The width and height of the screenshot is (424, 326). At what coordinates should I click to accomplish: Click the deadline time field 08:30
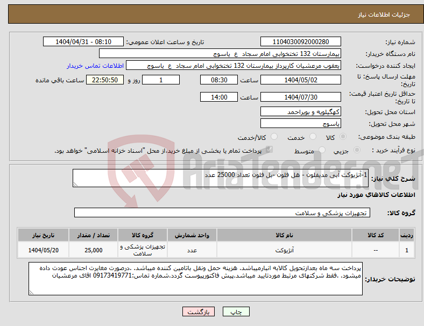[219, 80]
